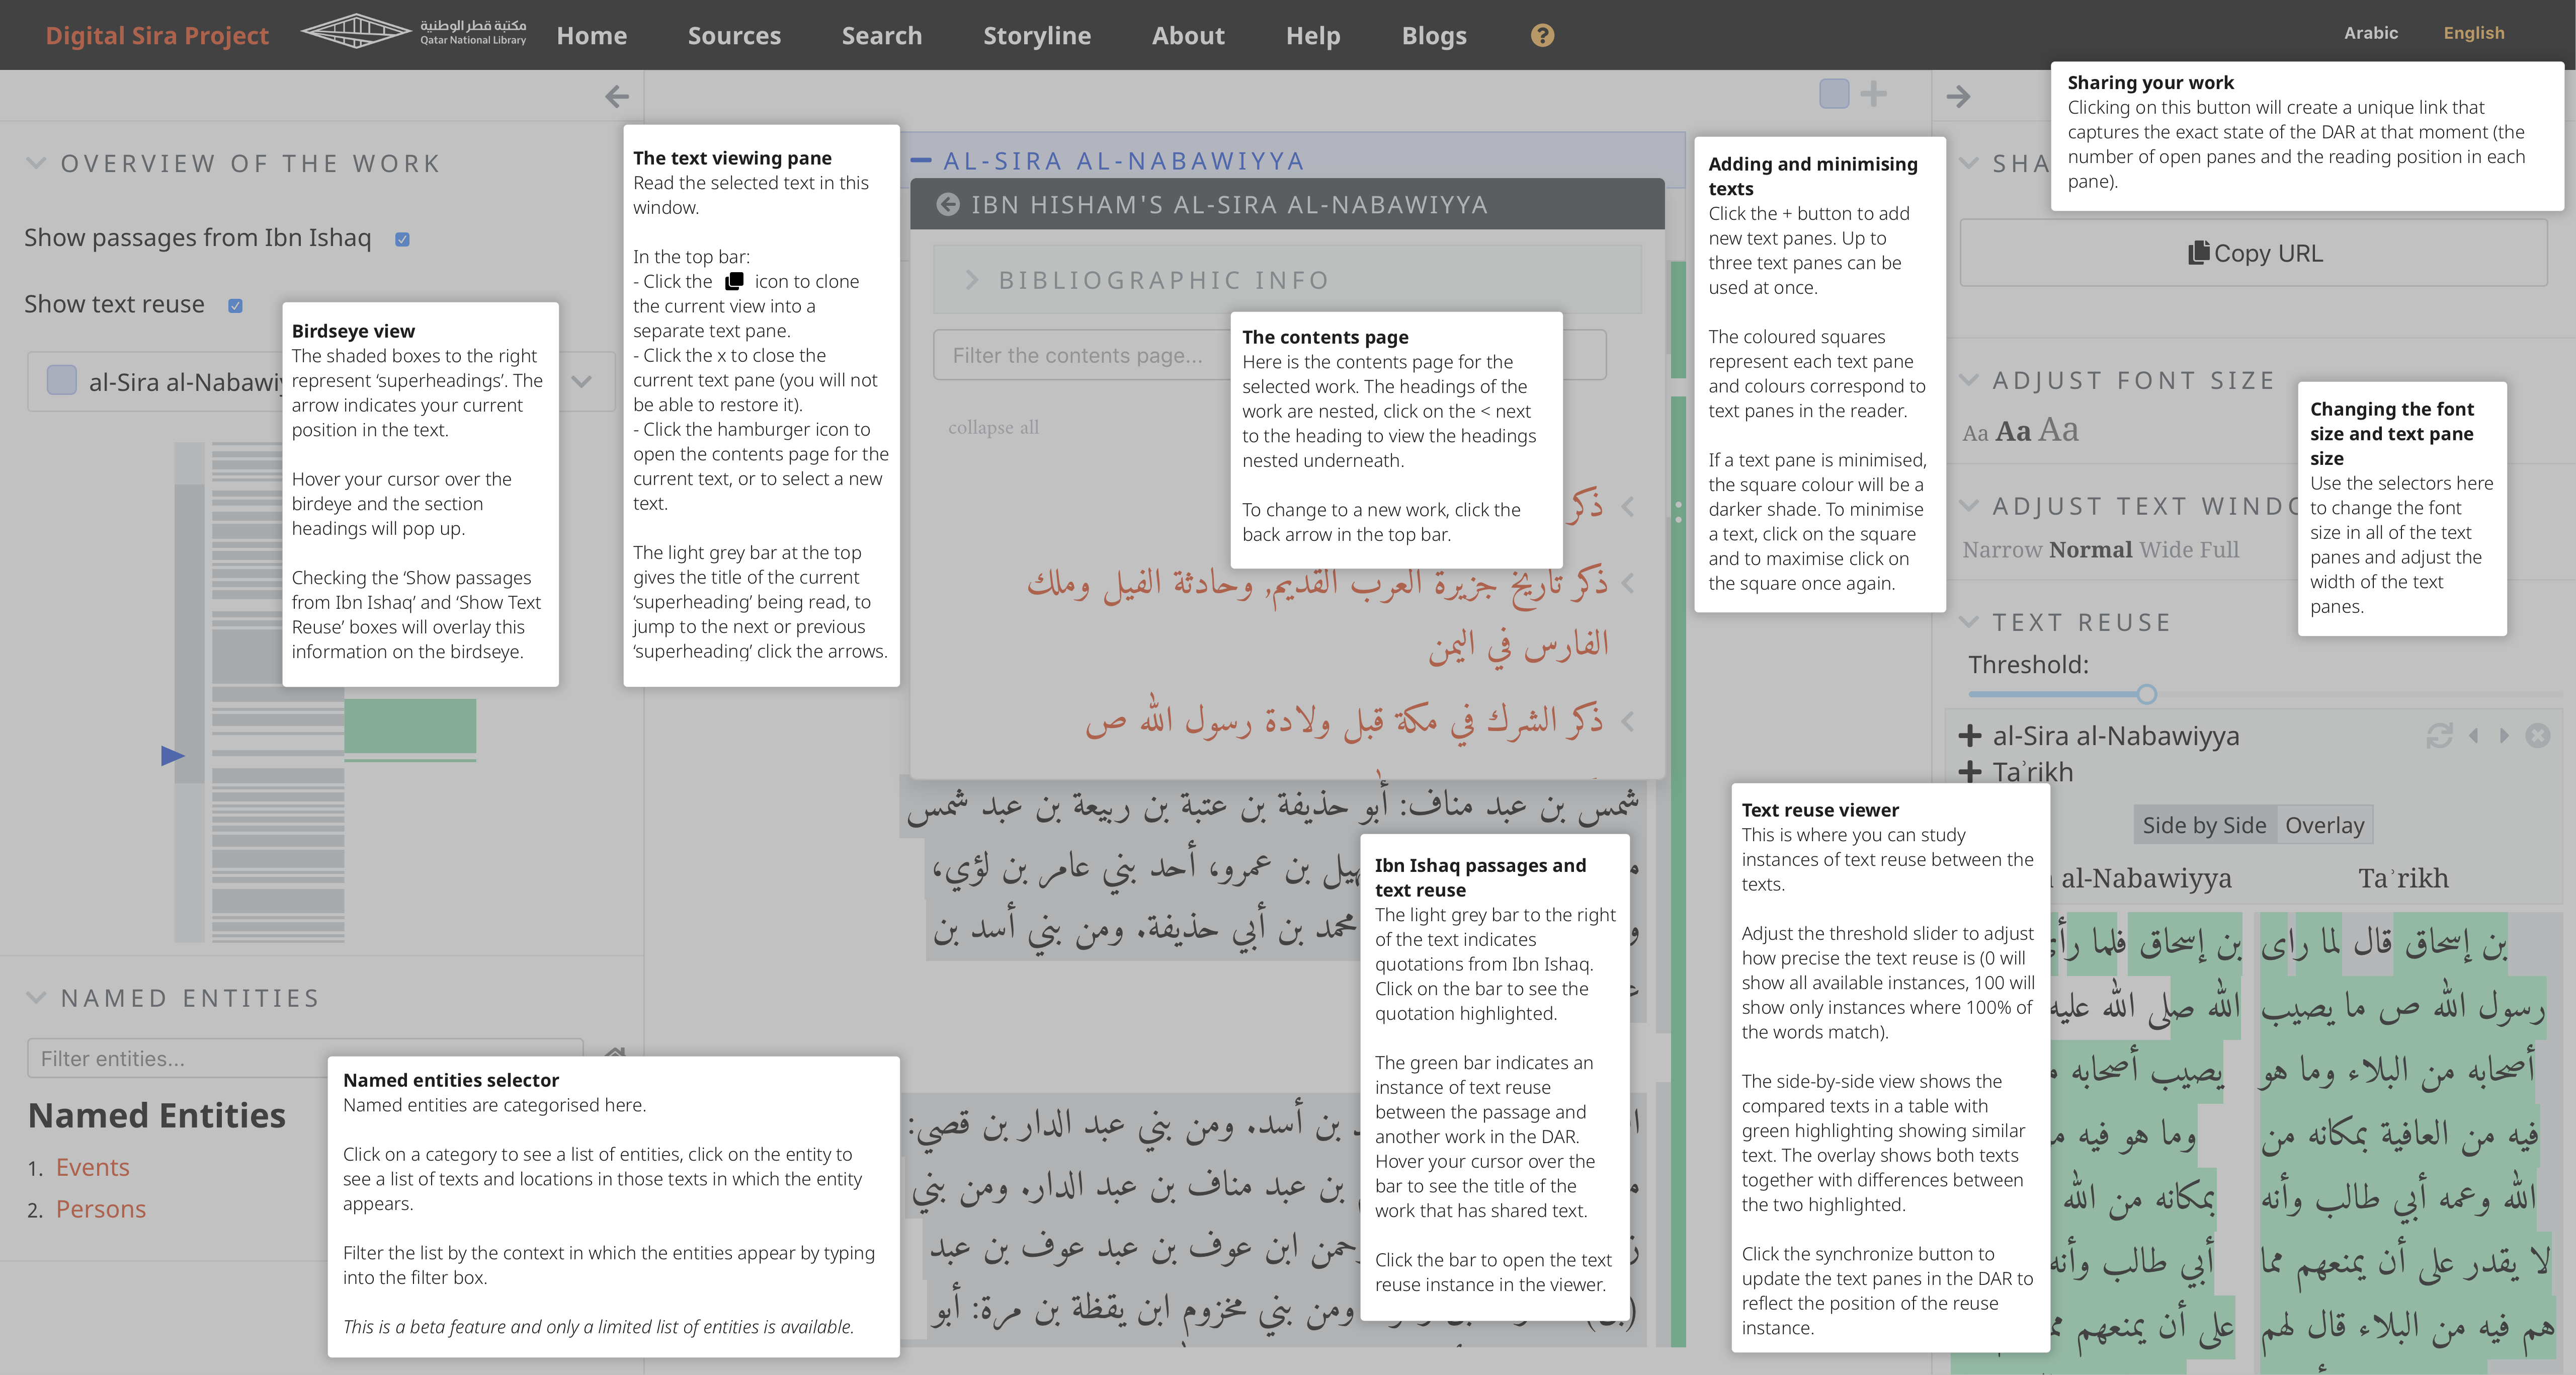The width and height of the screenshot is (2576, 1375).
Task: Switch language to English
Action: (2473, 33)
